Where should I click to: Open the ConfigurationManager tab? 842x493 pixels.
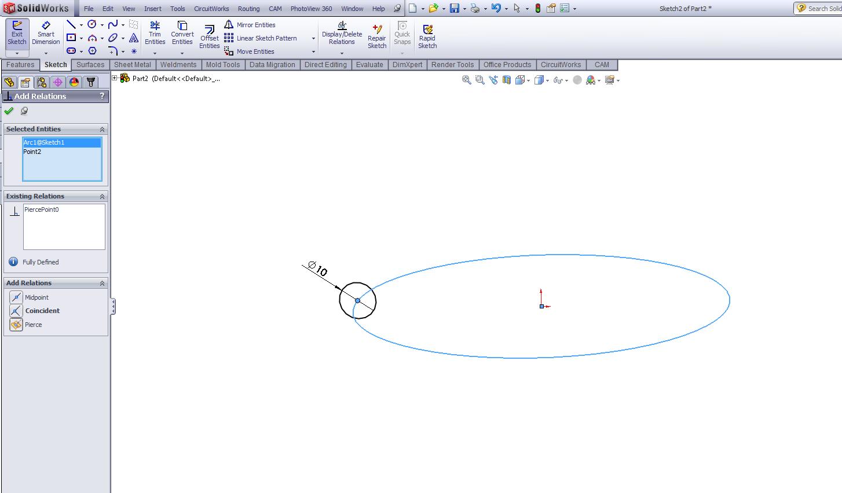[x=41, y=82]
